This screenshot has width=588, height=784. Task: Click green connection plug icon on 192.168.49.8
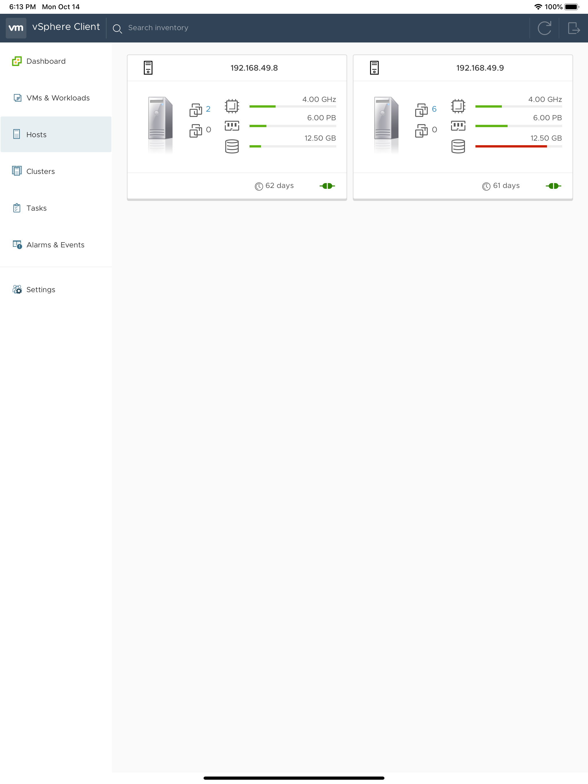pyautogui.click(x=327, y=186)
